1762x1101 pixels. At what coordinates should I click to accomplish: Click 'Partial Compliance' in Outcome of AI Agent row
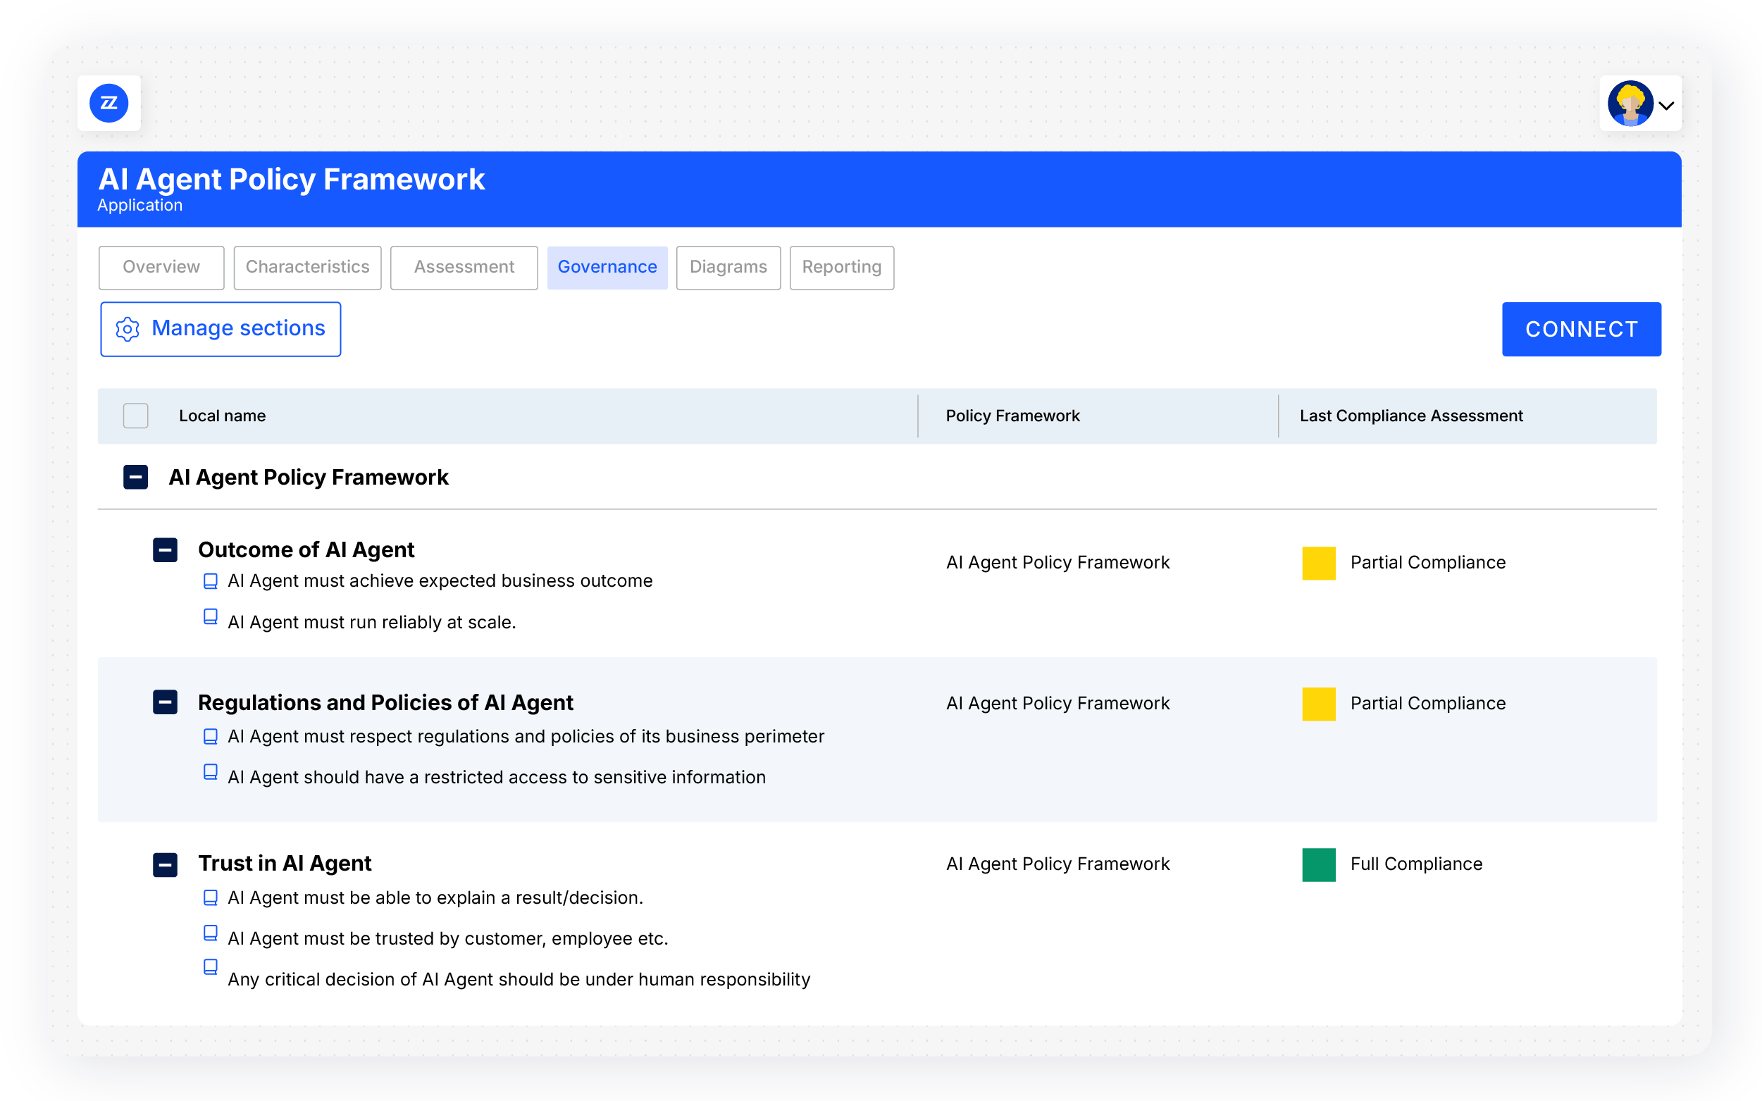point(1428,563)
